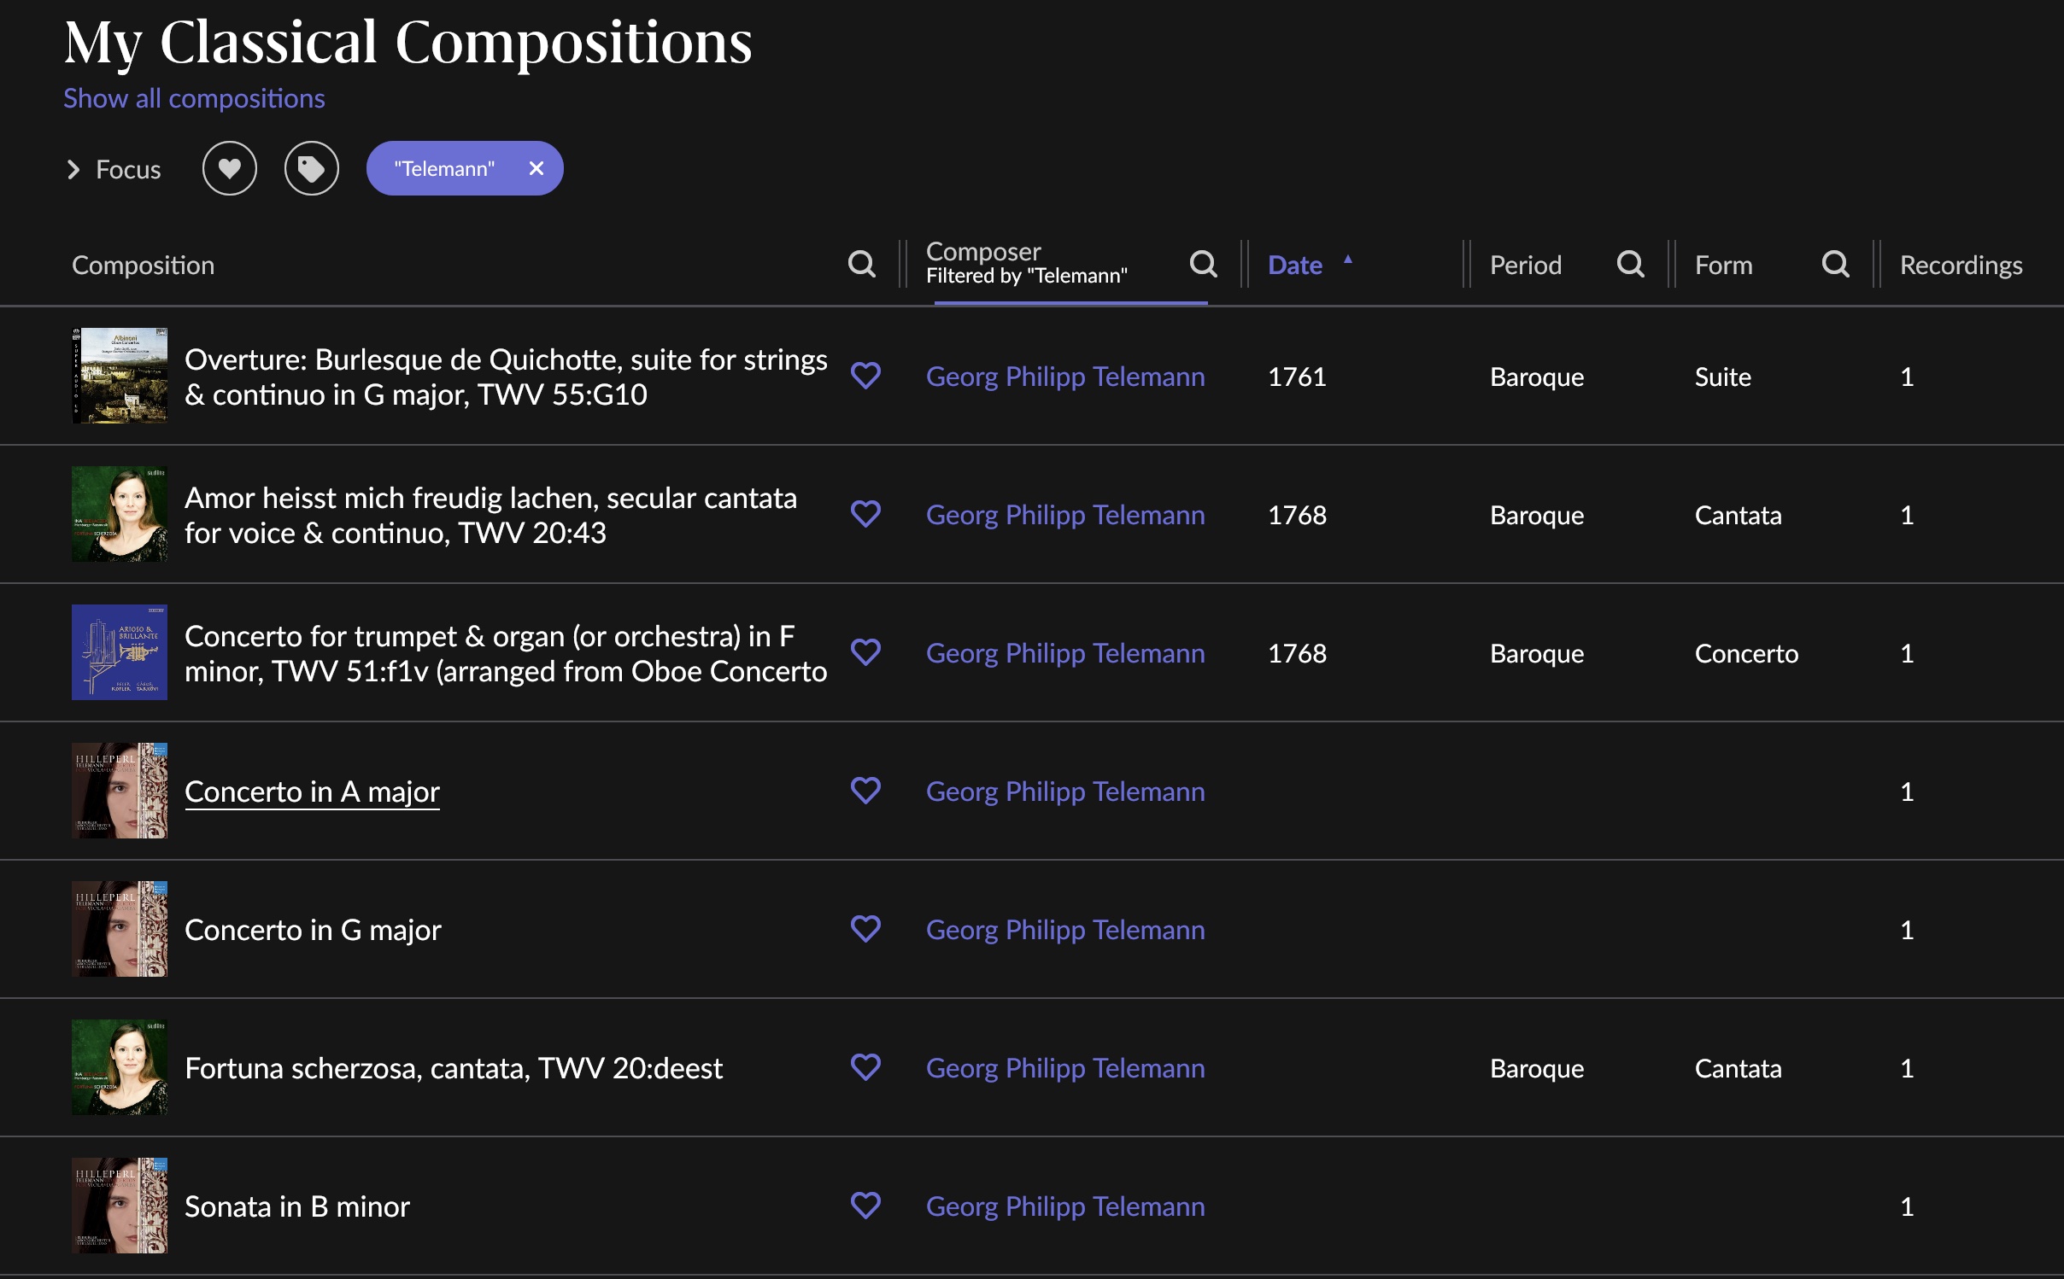
Task: Toggle heart for Amor heisst mich cantata
Action: [865, 514]
